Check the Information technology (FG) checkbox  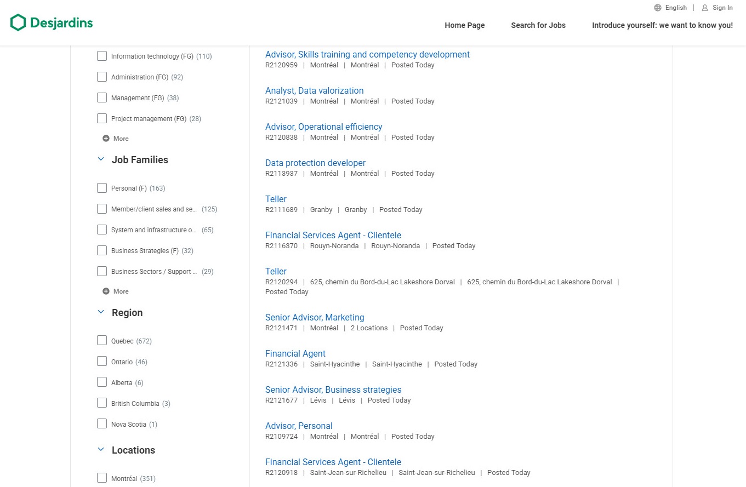pyautogui.click(x=102, y=56)
